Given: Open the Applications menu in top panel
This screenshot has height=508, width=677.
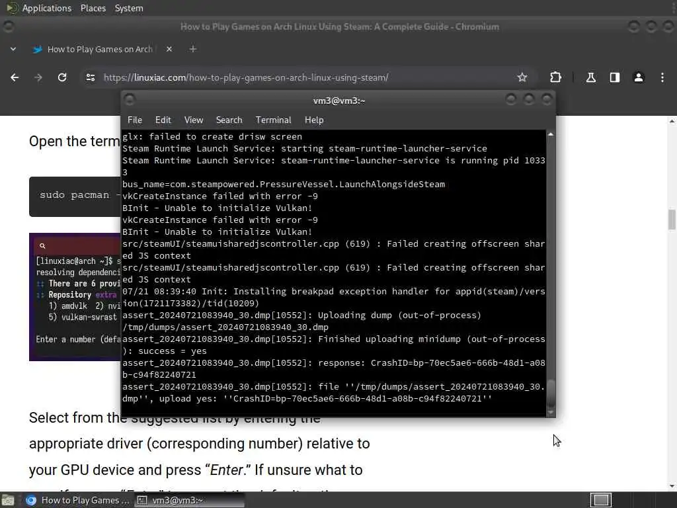Looking at the screenshot, I should click(47, 8).
